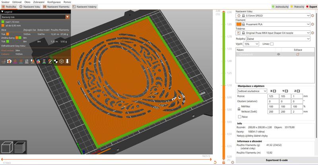Click the Pozice X field showing 125
318x165 pixels.
click(273, 96)
